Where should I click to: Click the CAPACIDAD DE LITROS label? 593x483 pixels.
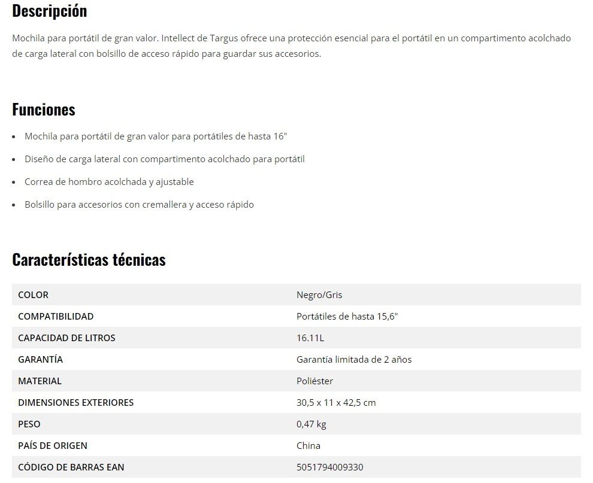pos(66,338)
